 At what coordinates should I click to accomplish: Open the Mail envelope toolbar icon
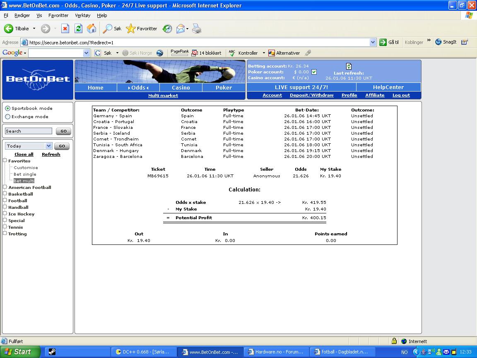click(181, 29)
